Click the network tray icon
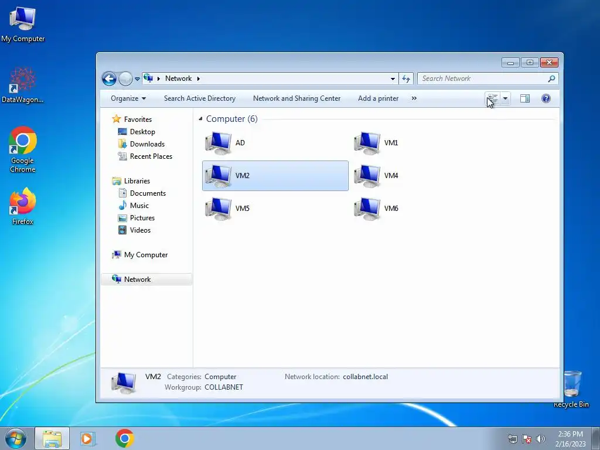Screen dimensions: 600x450 pos(512,439)
